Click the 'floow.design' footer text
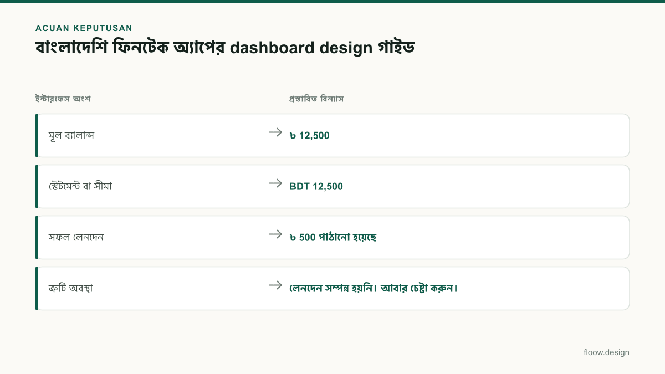Screen dimensions: 665x374 click(x=606, y=352)
